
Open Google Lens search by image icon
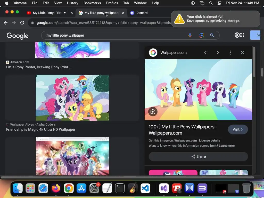click(x=202, y=35)
